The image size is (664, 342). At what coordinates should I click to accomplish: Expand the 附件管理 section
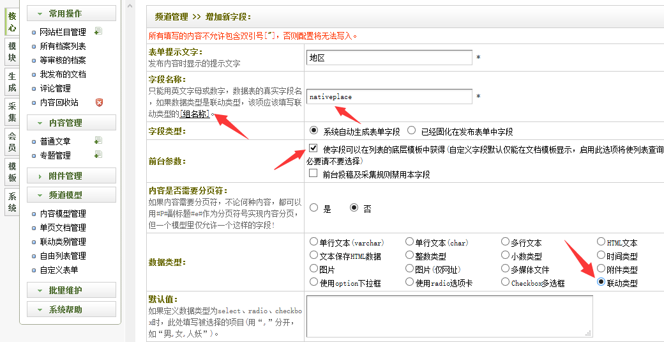coord(72,176)
